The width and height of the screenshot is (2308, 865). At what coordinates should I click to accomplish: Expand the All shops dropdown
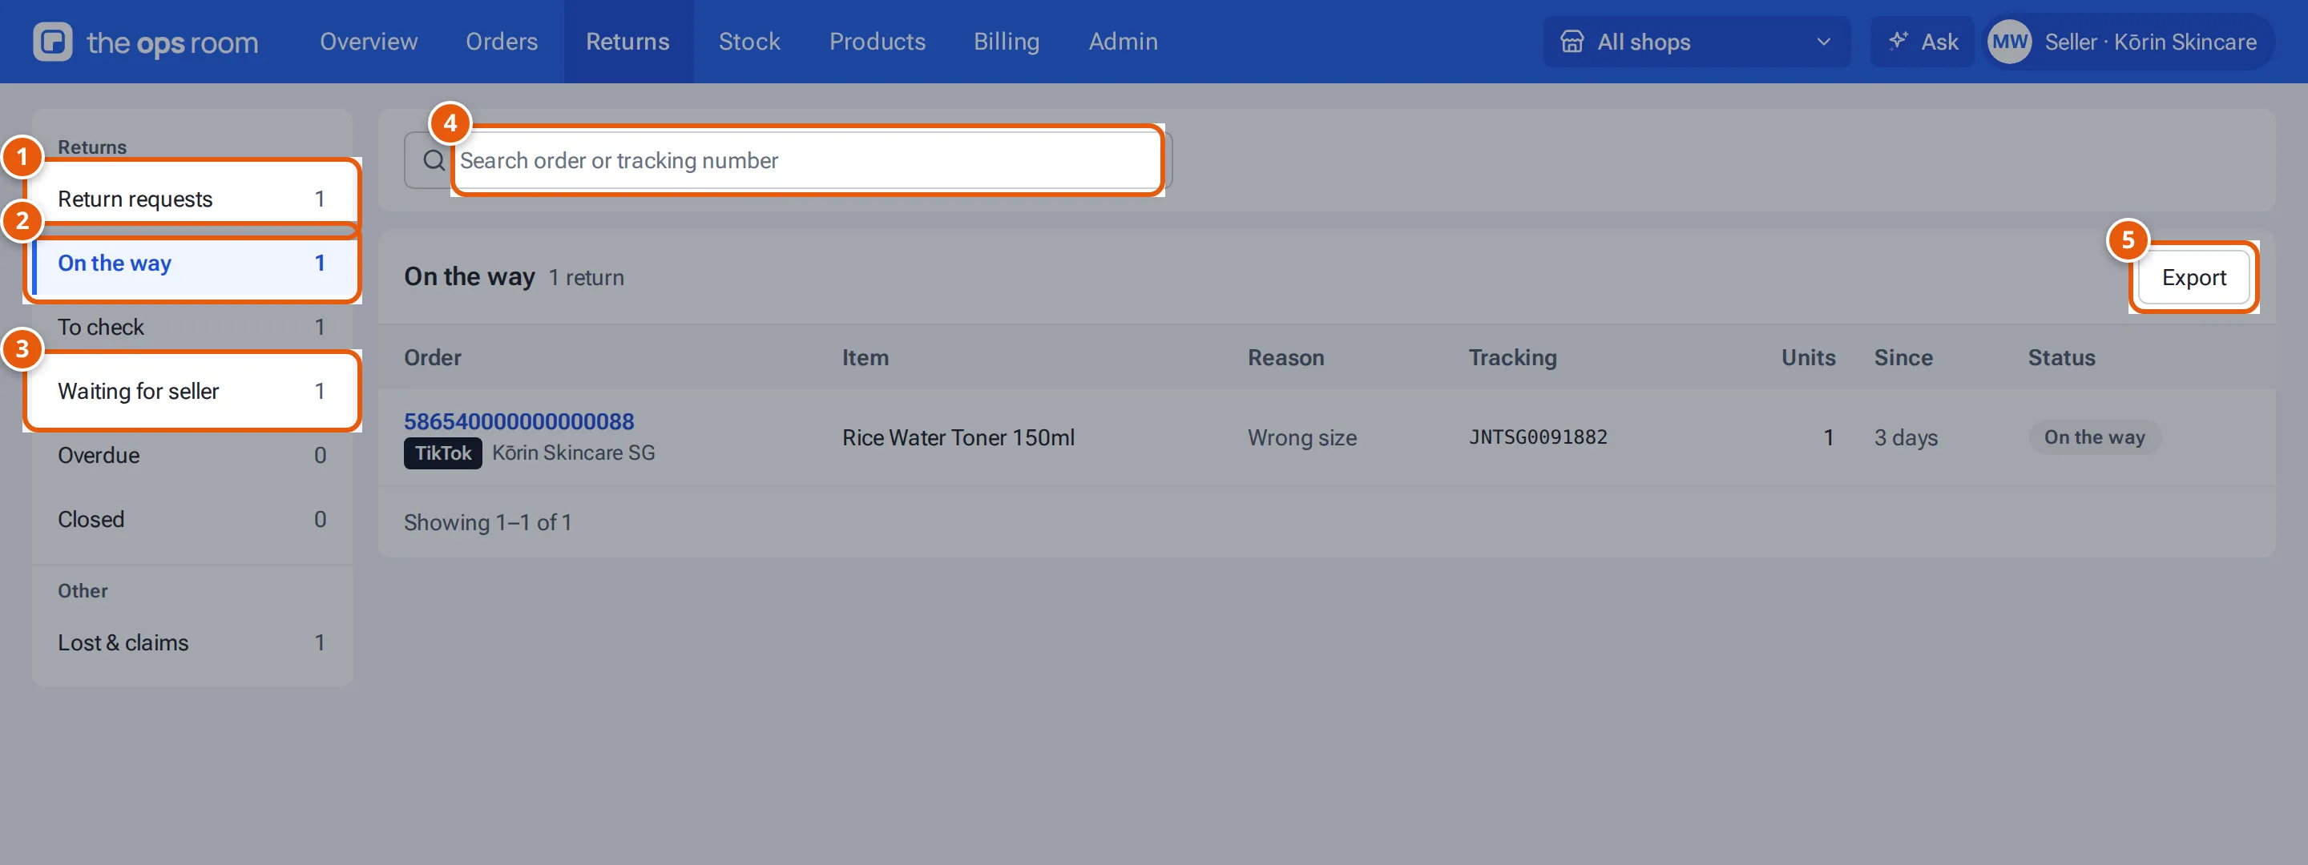click(1696, 41)
